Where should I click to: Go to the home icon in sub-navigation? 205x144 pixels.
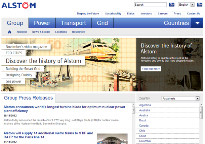point(9,32)
